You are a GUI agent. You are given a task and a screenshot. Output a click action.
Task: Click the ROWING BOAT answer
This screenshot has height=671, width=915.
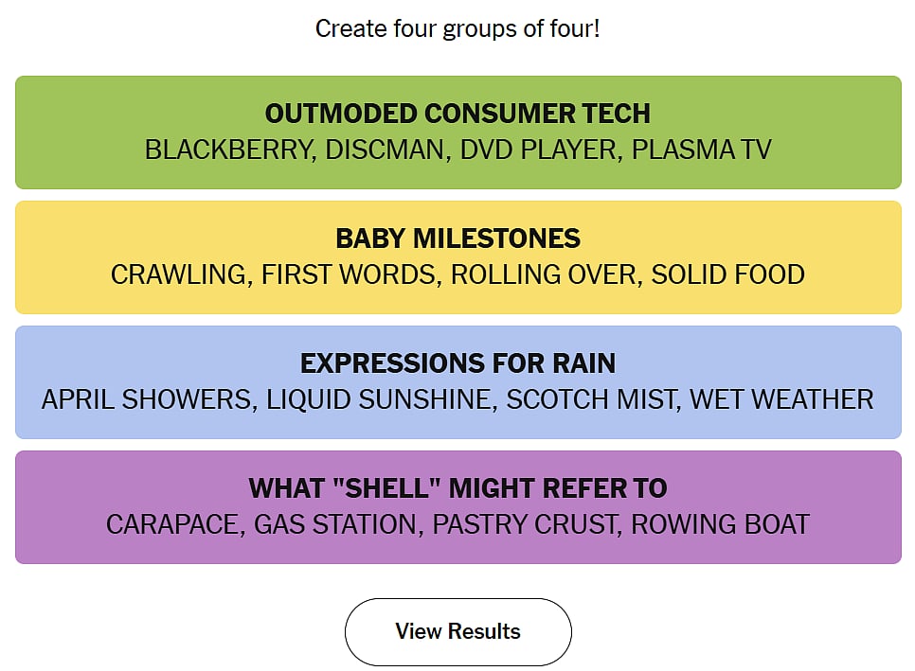720,524
